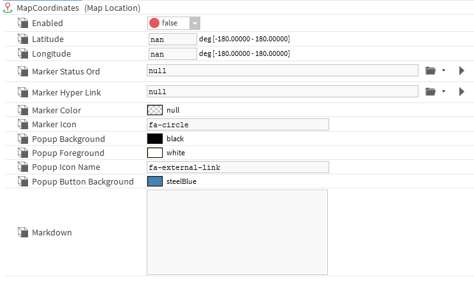Open folder browser for Marker Hyper Link
Viewport: 474px width, 287px height.
click(x=430, y=92)
